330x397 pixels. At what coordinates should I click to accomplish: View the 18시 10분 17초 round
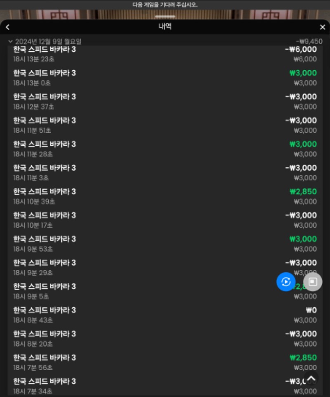click(x=165, y=220)
